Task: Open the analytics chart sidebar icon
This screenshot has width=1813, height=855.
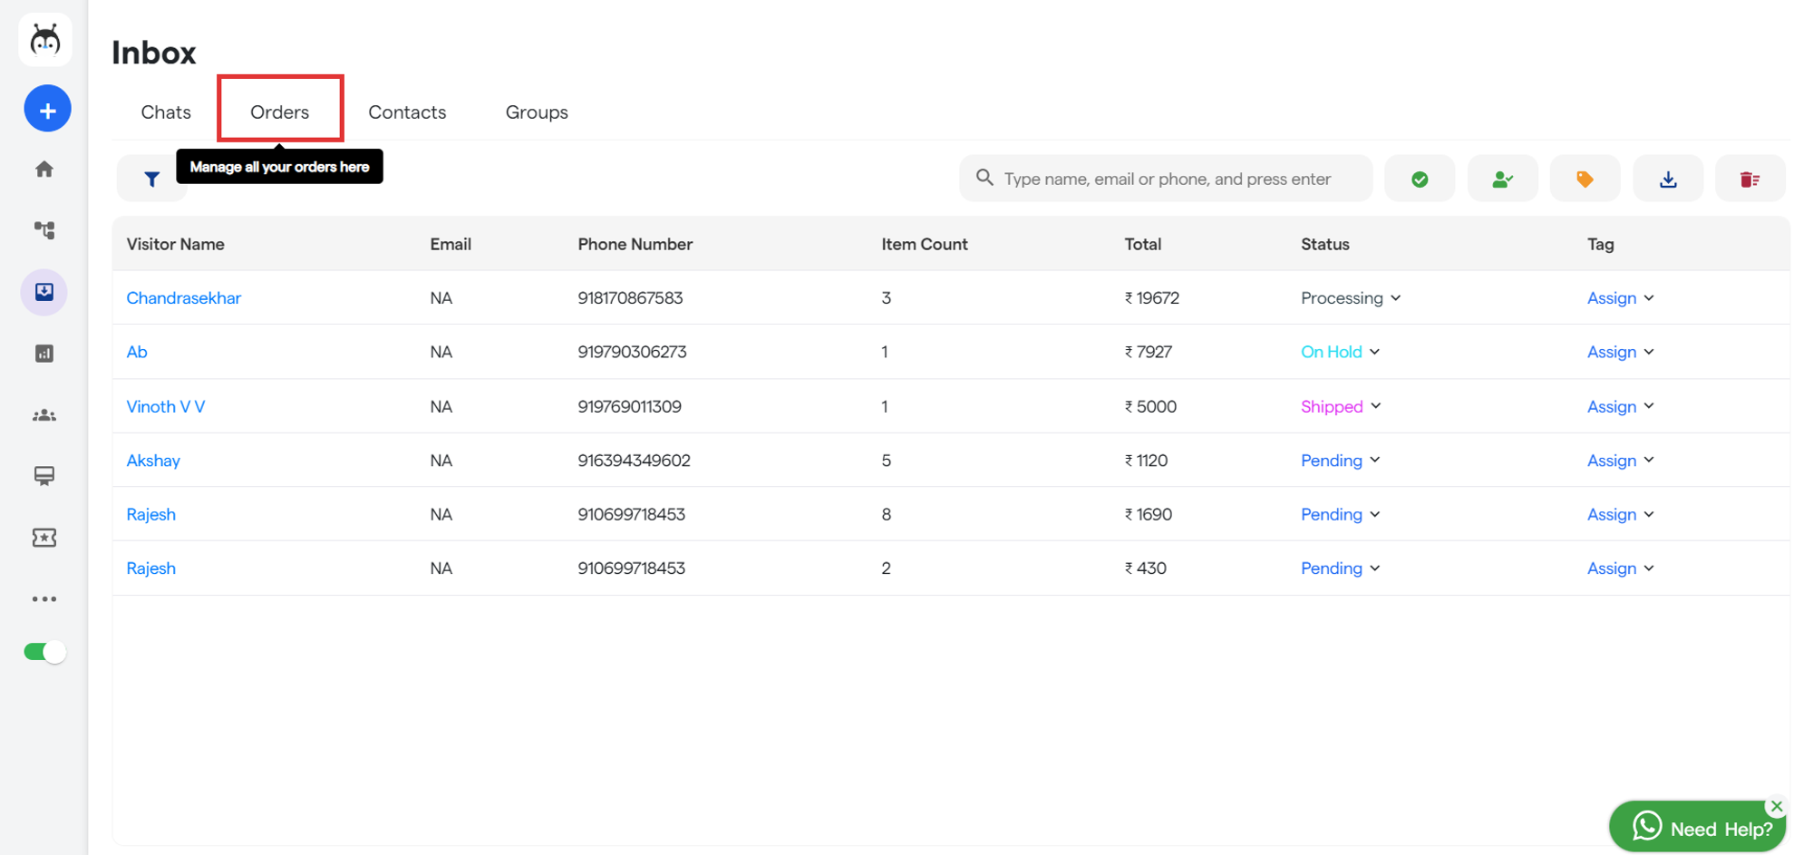Action: coord(44,354)
